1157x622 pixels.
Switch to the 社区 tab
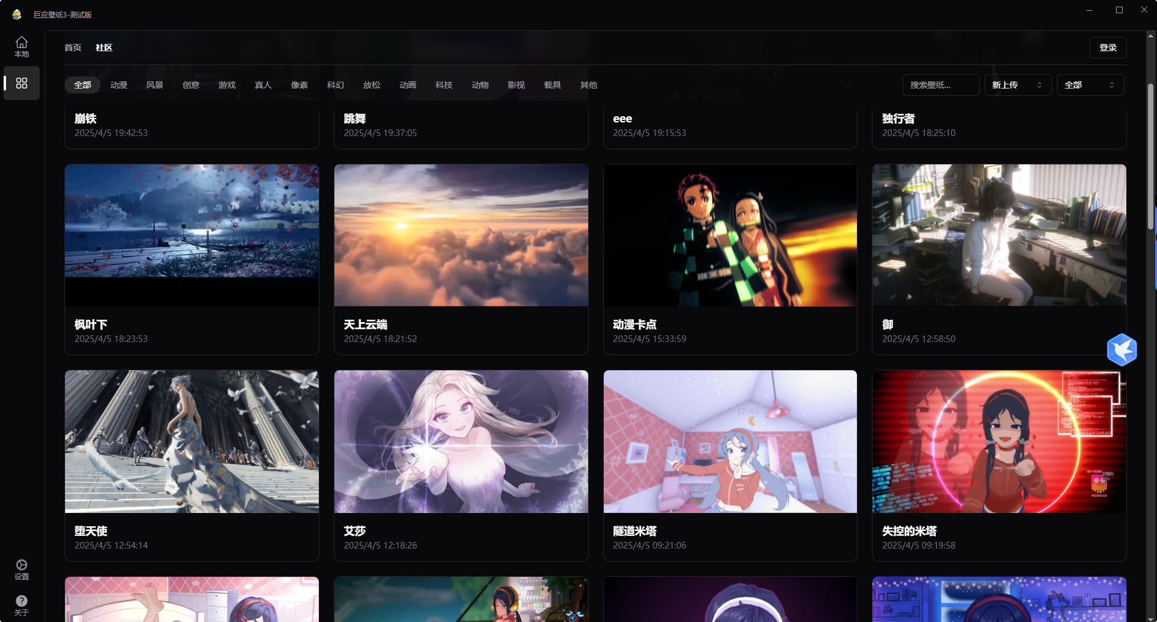click(104, 48)
